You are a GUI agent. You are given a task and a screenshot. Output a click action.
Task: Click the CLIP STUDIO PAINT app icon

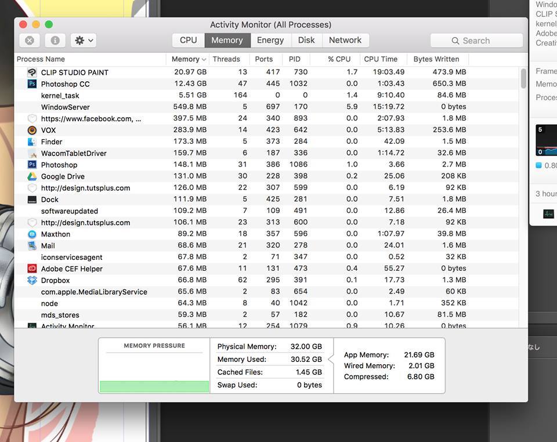click(x=32, y=73)
